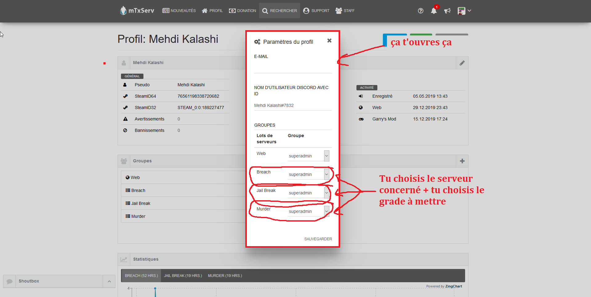Viewport: 591px width, 297px height.
Task: Click the Groupes panel people icon
Action: [x=124, y=161]
